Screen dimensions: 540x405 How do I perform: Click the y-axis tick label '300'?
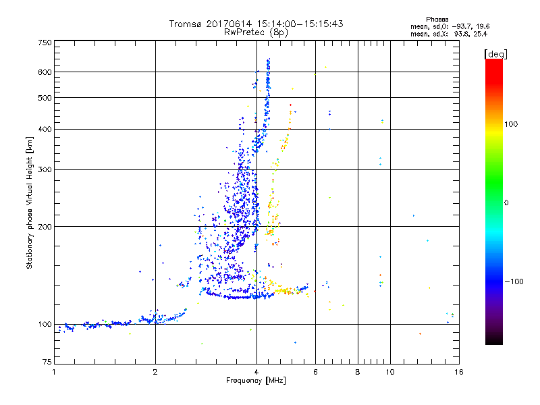click(x=45, y=169)
